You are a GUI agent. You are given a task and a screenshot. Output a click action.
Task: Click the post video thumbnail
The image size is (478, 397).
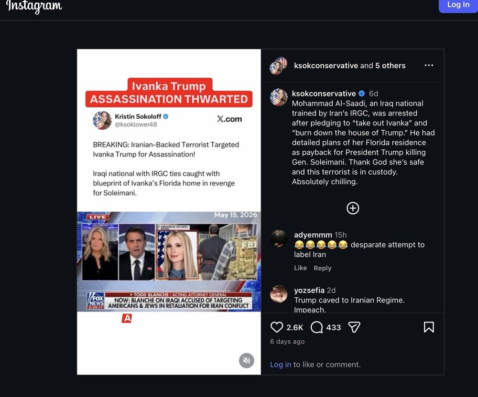(x=169, y=212)
